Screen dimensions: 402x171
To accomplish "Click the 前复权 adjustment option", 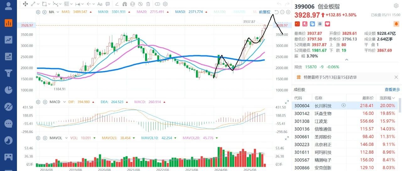I will [265, 12].
